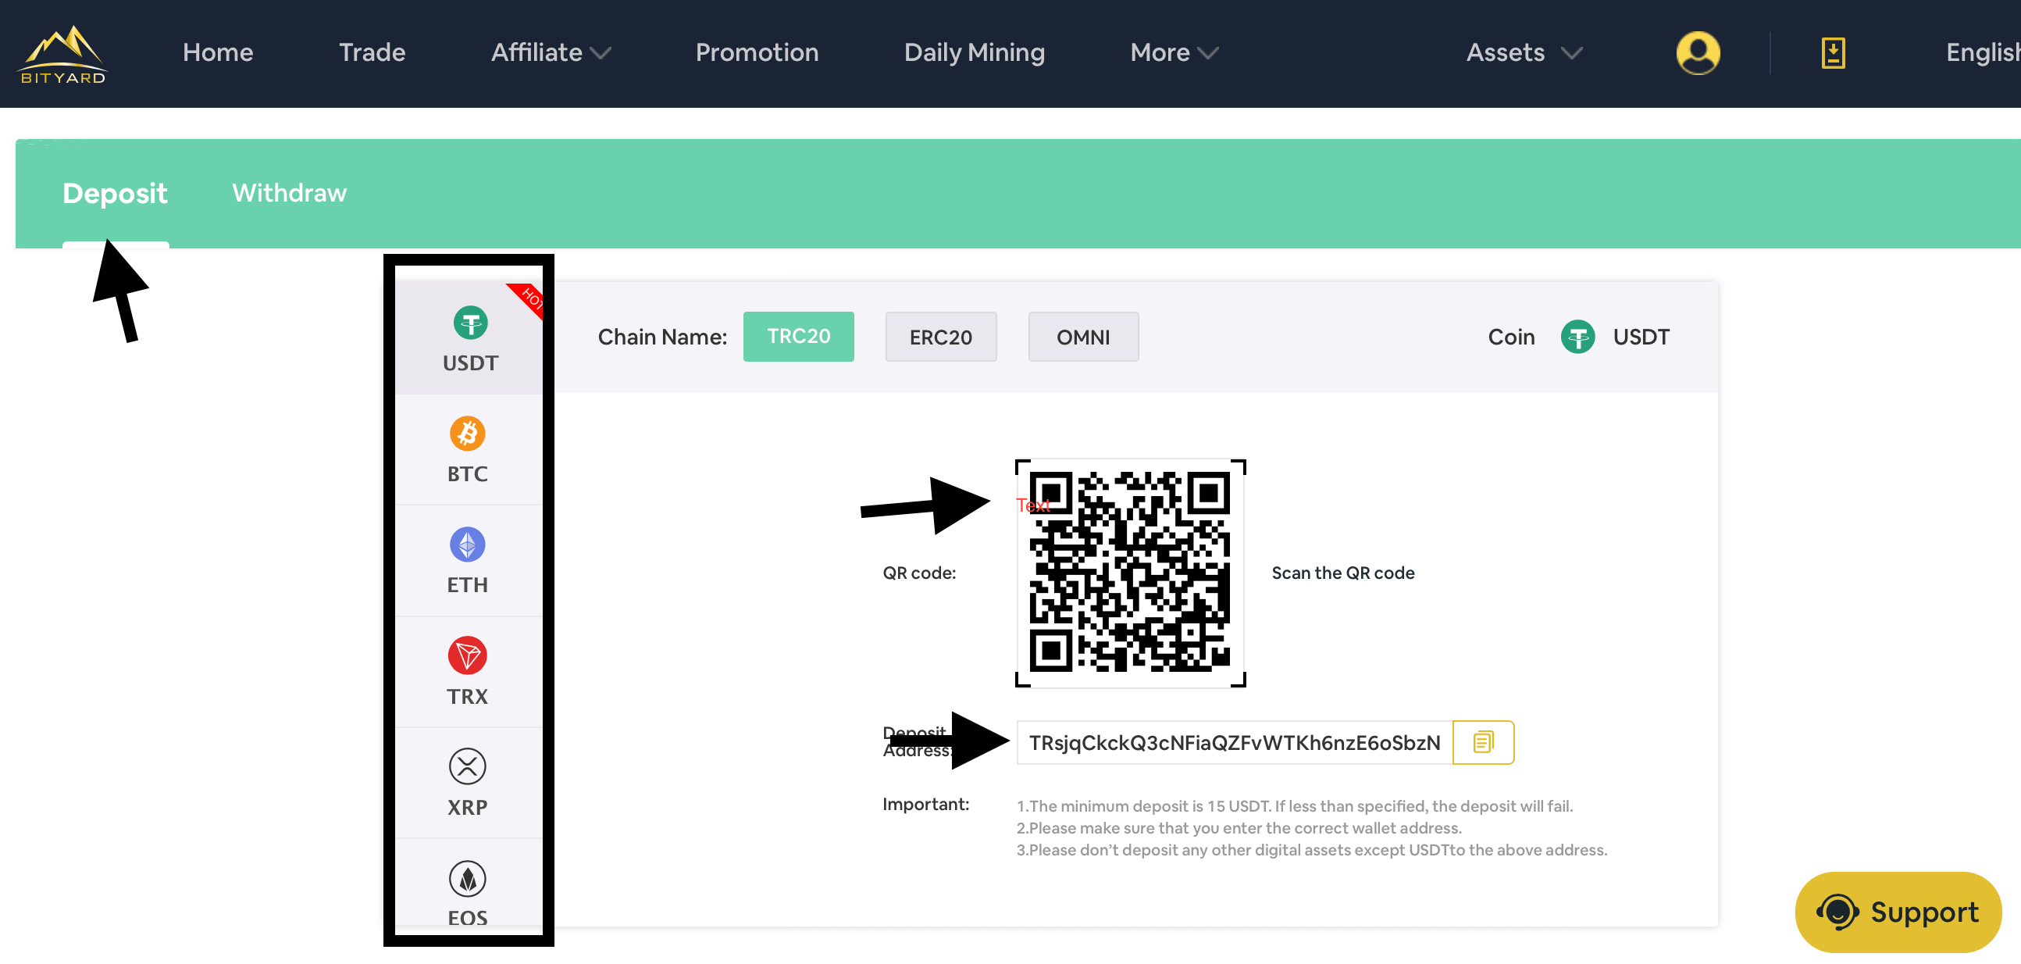Viewport: 2021px width, 964px height.
Task: Go to the Home page
Action: click(218, 52)
